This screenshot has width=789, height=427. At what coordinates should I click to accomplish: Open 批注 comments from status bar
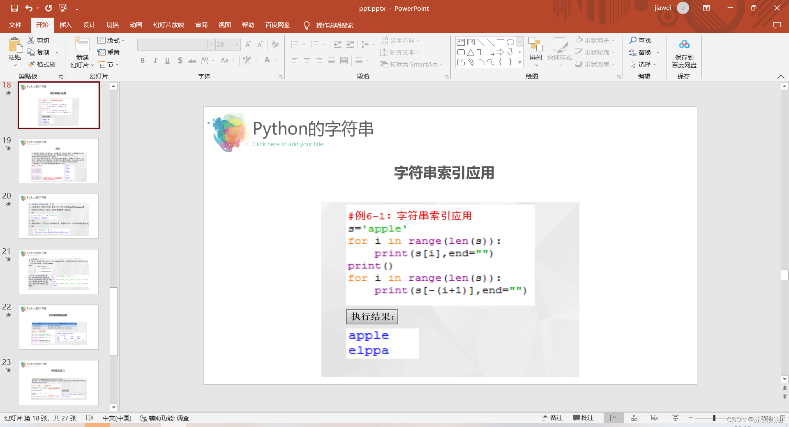583,418
